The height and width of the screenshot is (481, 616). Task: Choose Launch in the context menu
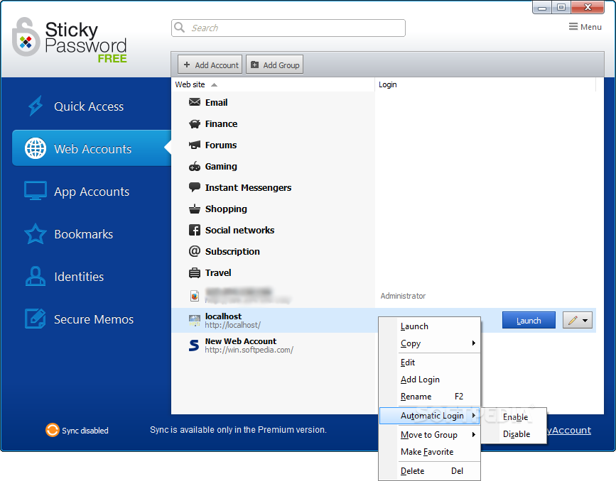(x=429, y=326)
